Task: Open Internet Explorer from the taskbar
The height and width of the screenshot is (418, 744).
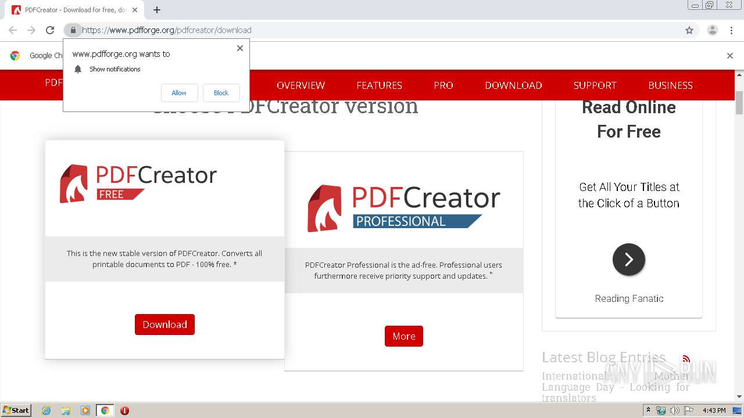Action: (x=46, y=410)
